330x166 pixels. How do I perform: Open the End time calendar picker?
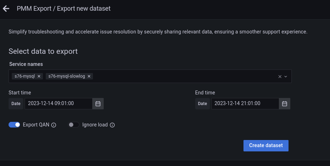coord(285,104)
